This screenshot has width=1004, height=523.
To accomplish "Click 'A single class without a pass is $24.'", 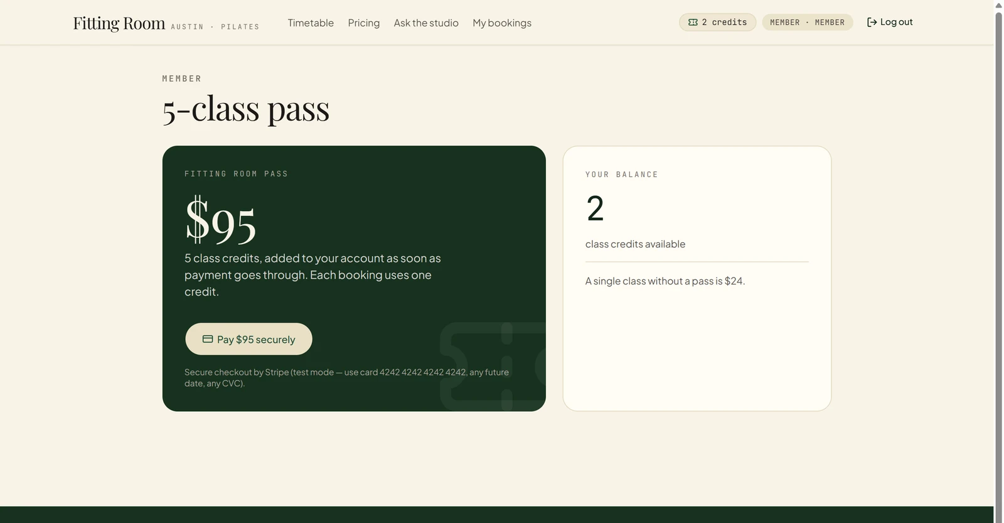I will (x=665, y=281).
